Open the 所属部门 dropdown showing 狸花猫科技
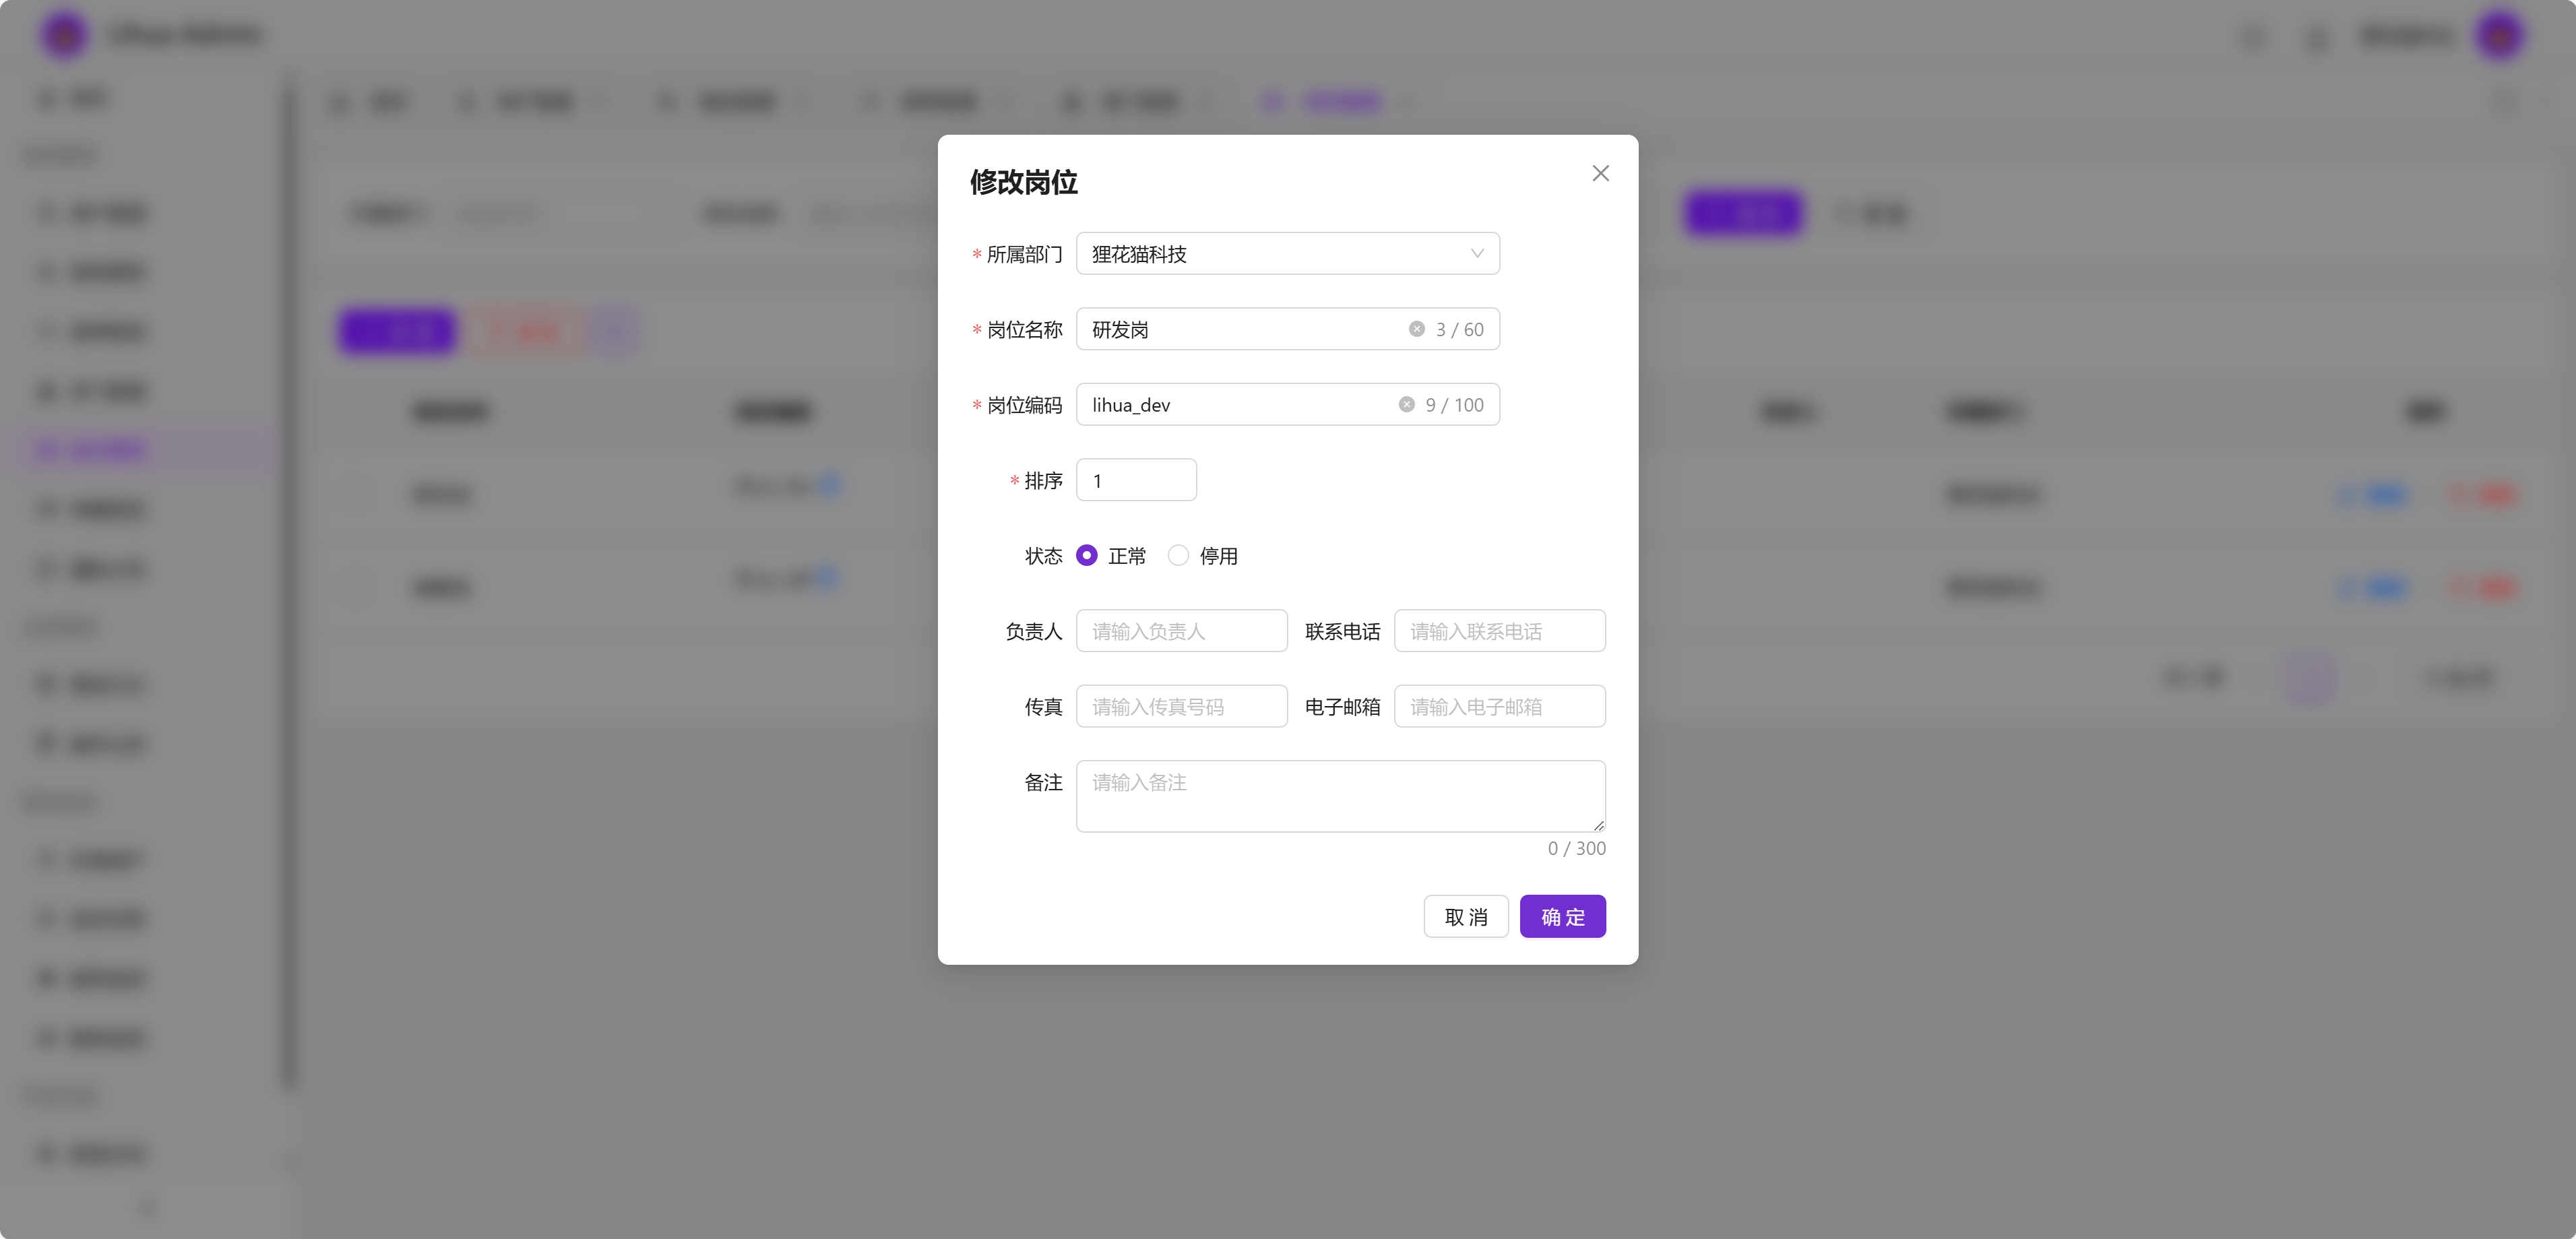The height and width of the screenshot is (1239, 2576). 1287,254
